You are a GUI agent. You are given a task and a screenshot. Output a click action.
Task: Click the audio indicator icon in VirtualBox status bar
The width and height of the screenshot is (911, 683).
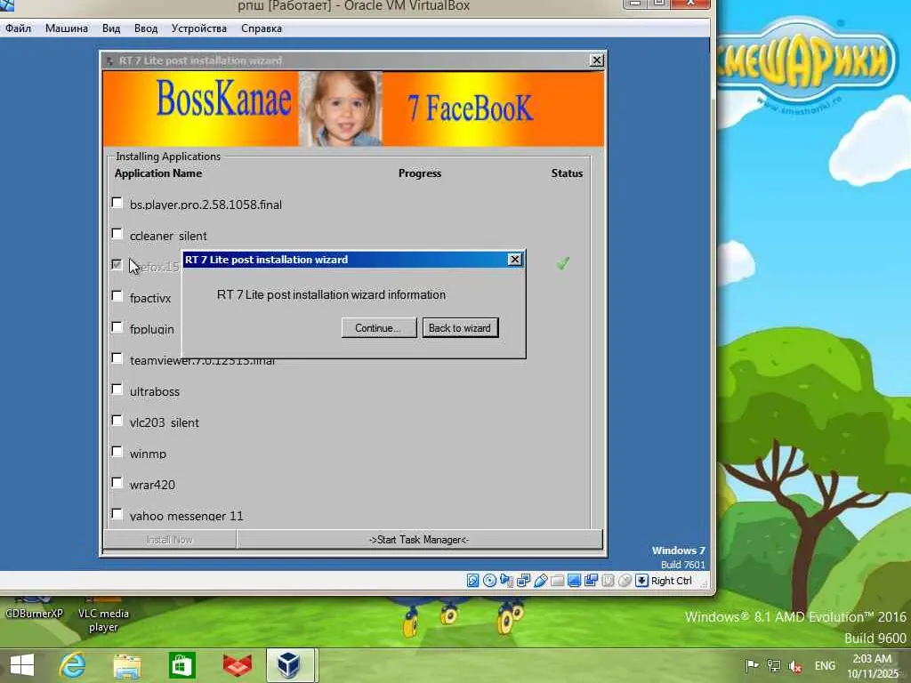[x=506, y=580]
